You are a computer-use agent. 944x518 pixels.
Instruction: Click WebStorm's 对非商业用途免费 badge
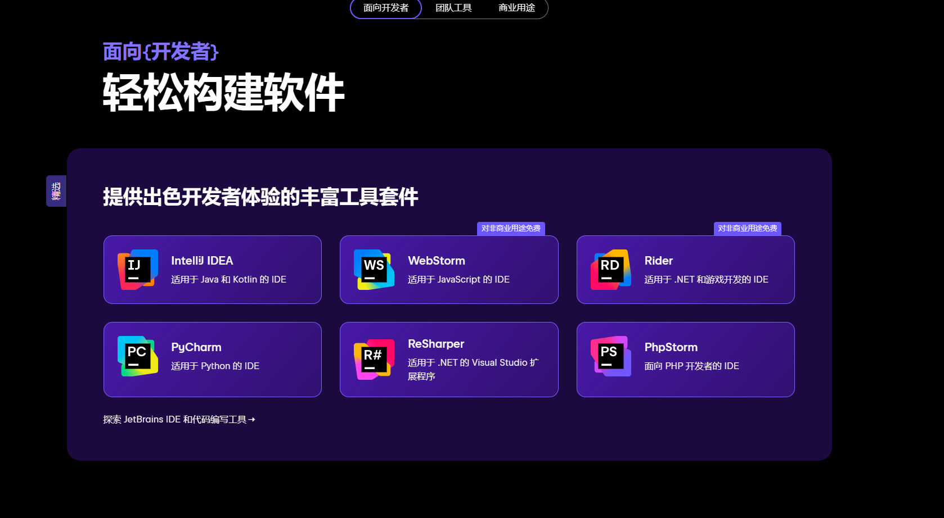(511, 229)
